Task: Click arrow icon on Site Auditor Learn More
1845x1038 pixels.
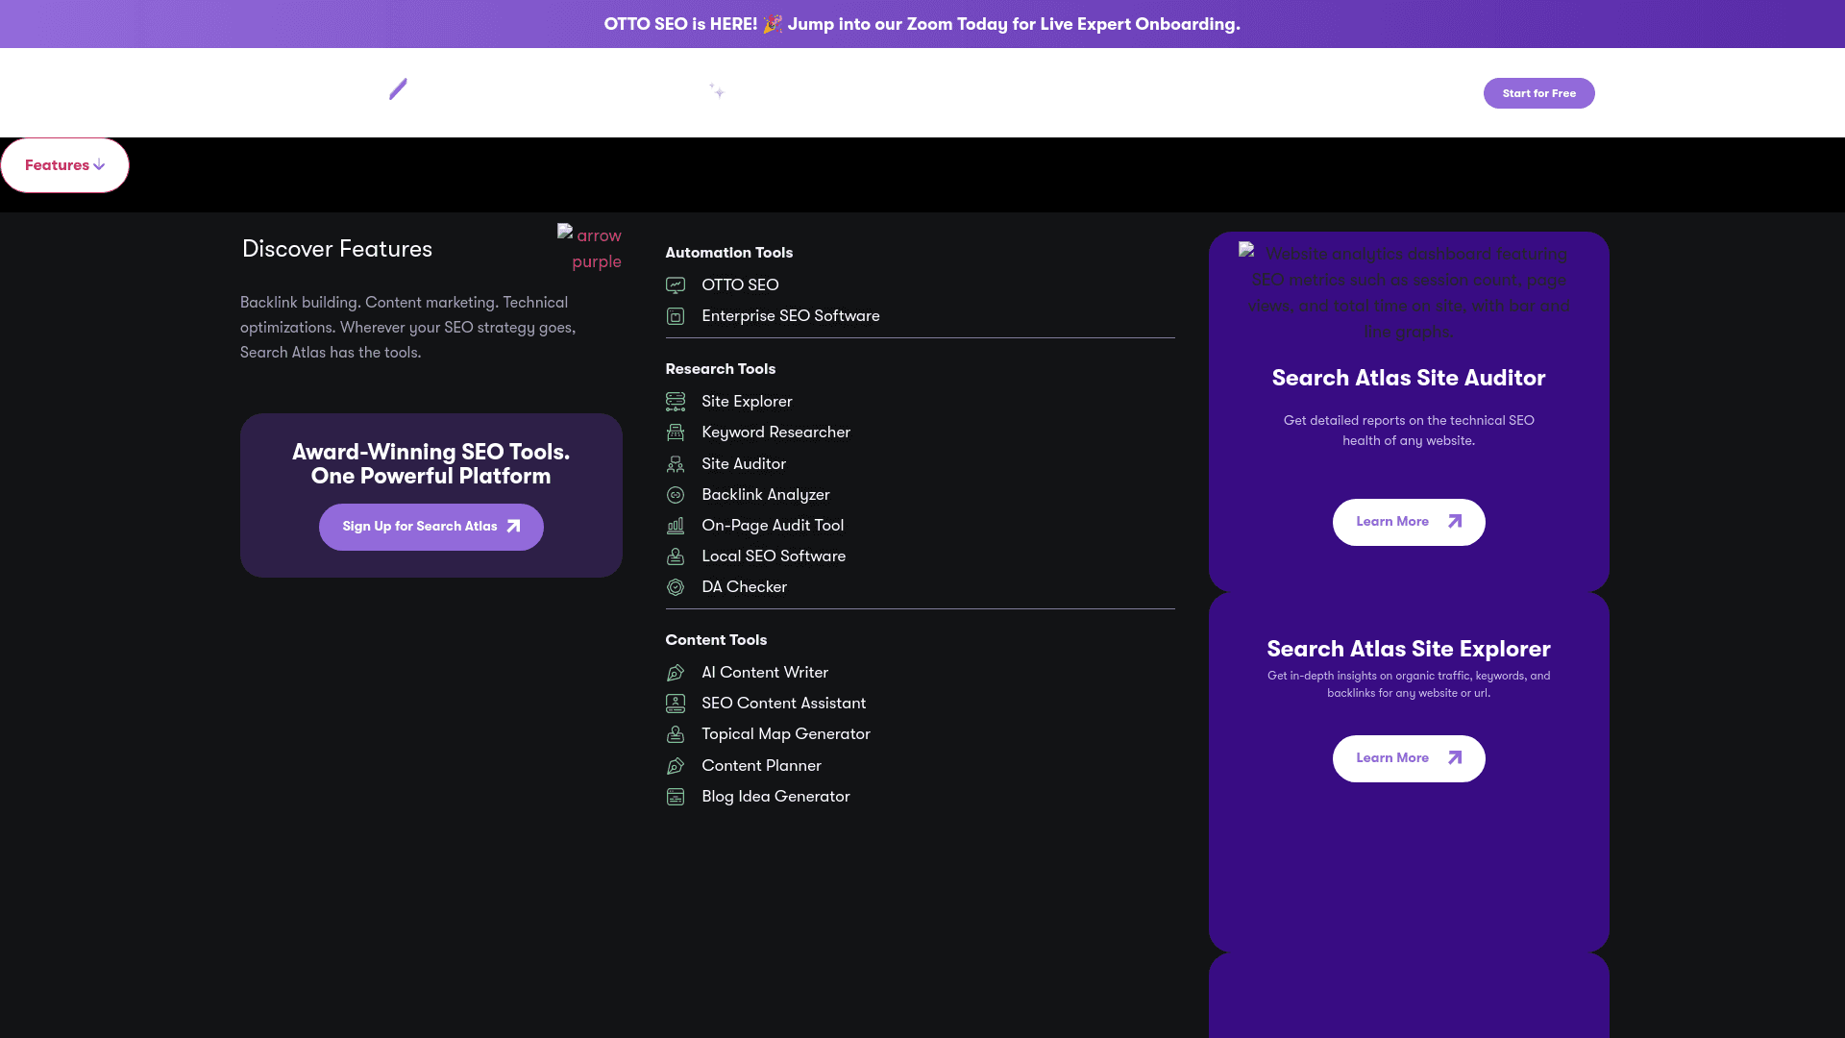Action: tap(1455, 522)
